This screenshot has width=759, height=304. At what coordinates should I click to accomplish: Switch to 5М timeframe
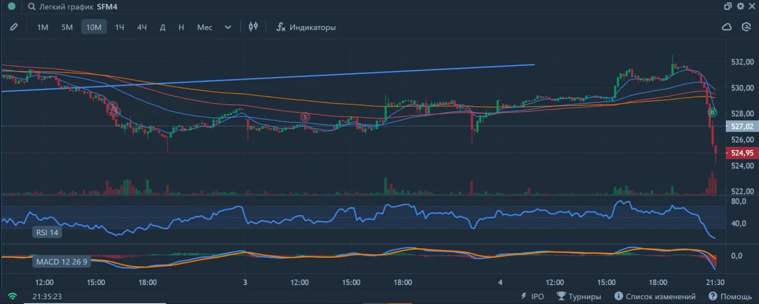tap(67, 27)
